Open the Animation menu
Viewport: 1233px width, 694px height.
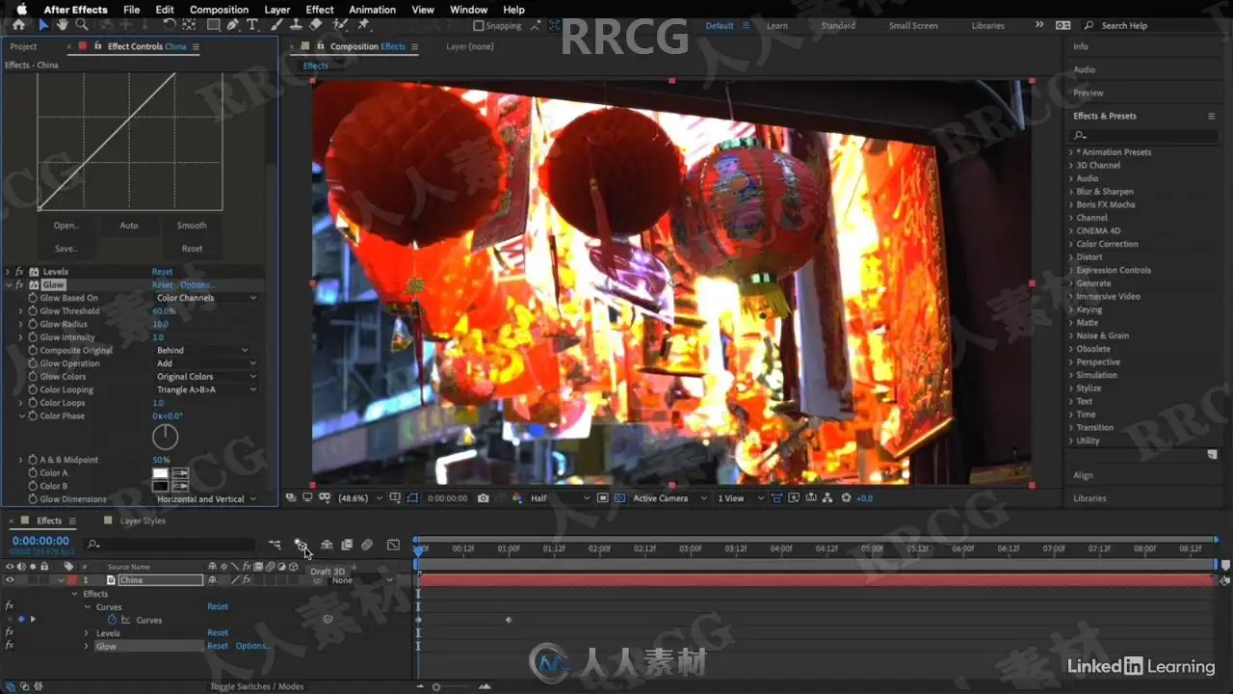click(372, 10)
